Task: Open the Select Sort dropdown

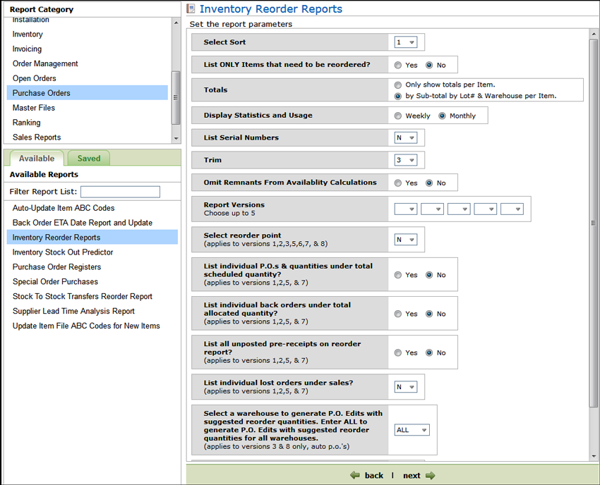Action: [x=405, y=42]
